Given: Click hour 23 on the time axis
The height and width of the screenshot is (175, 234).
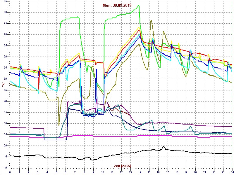Looking at the screenshot, I should 223,172.
